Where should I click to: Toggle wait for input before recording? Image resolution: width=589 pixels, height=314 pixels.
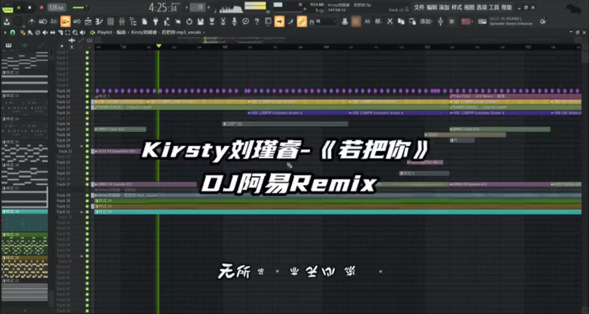point(43,21)
